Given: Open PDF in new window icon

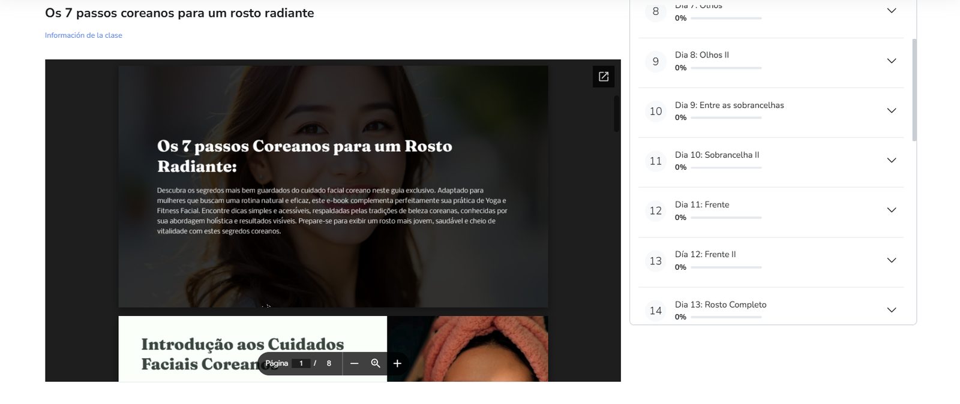Looking at the screenshot, I should tap(604, 77).
